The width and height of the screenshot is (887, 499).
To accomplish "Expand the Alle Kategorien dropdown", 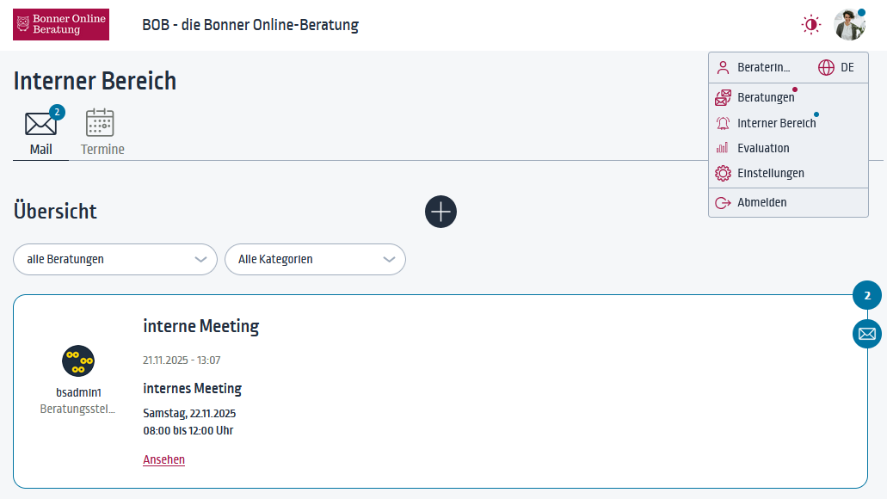I will click(315, 259).
